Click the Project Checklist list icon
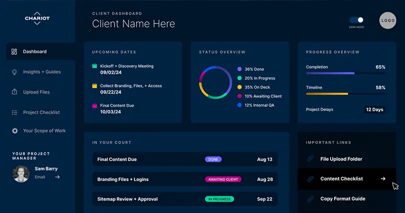 pos(14,112)
